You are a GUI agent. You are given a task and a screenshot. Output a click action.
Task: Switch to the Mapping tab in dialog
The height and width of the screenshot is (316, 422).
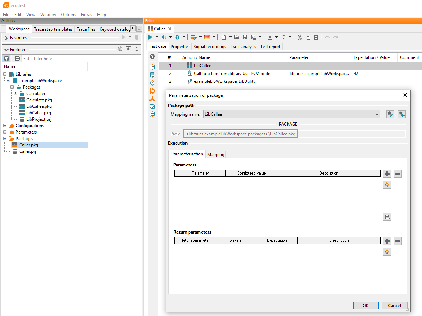[215, 154]
